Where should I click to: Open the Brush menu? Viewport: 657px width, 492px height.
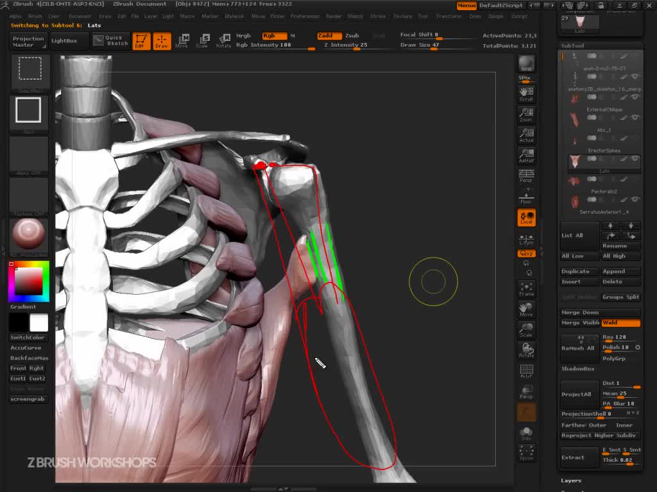pyautogui.click(x=35, y=16)
